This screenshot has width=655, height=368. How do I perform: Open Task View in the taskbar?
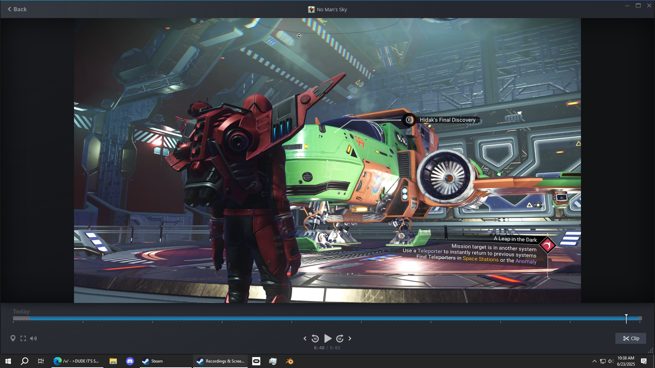[41, 361]
